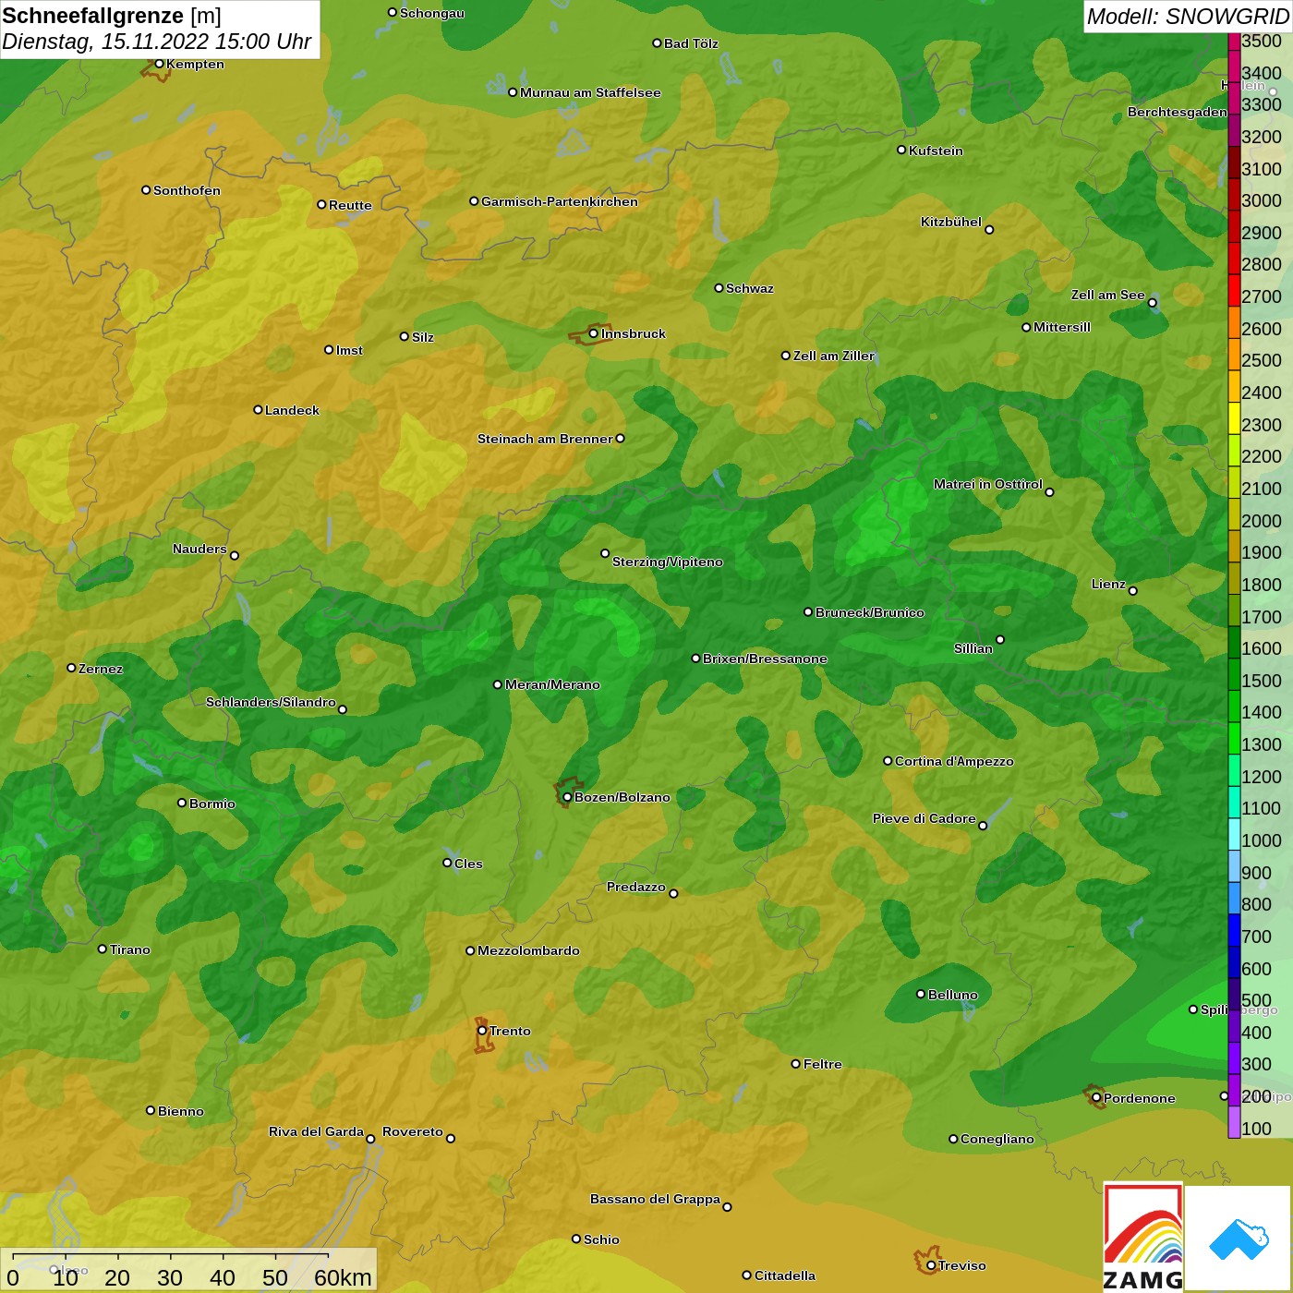1293x1293 pixels.
Task: Click the 'Silz' label
Action: pos(423,337)
